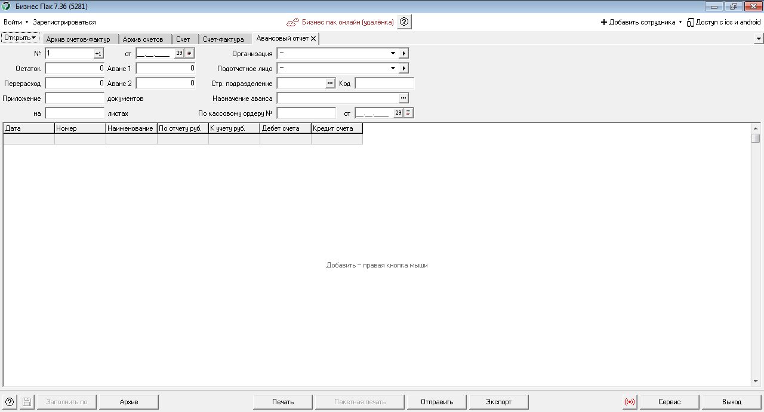Open the Бизнес пак онлайн (удалёнка) link
The height and width of the screenshot is (412, 764).
348,22
